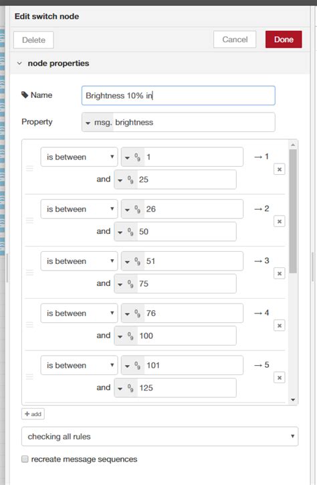Click the Cancel button
This screenshot has height=485, width=317.
pyautogui.click(x=235, y=40)
